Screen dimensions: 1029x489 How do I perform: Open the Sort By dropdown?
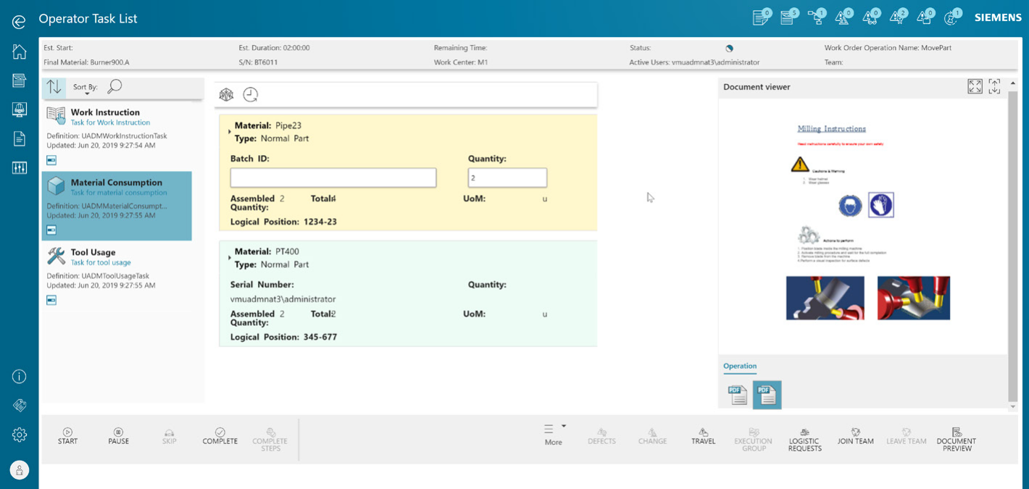[x=86, y=88]
